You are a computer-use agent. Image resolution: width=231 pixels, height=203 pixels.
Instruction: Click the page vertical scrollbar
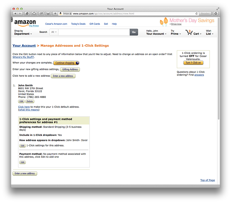click(219, 68)
